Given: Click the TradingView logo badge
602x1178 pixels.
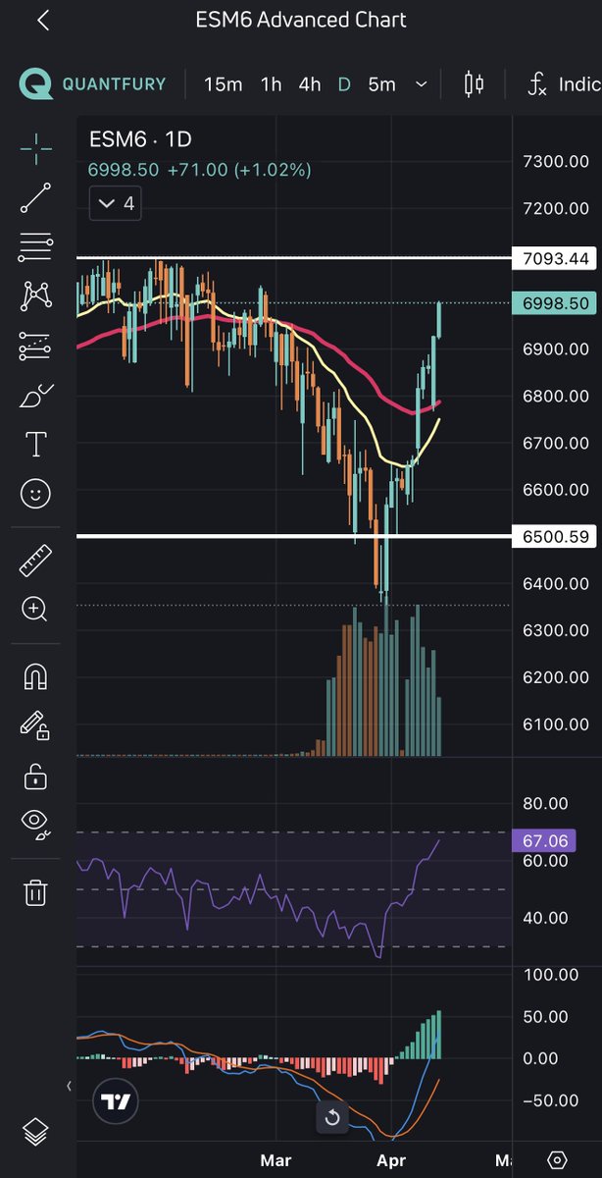Looking at the screenshot, I should [117, 1102].
